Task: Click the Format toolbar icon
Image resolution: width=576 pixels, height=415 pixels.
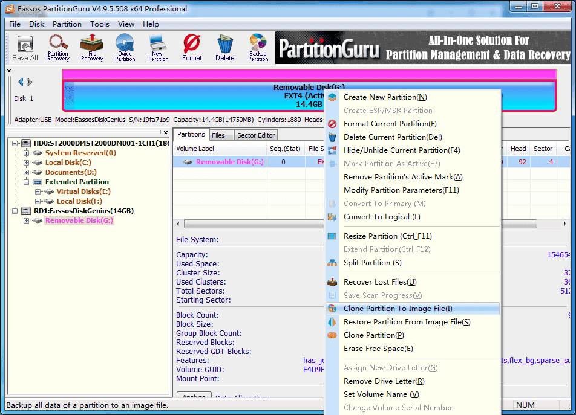Action: tap(192, 48)
